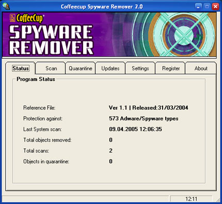The height and width of the screenshot is (204, 222).
Task: Click the 'Objects in quarantine:' label
Action: (x=46, y=162)
